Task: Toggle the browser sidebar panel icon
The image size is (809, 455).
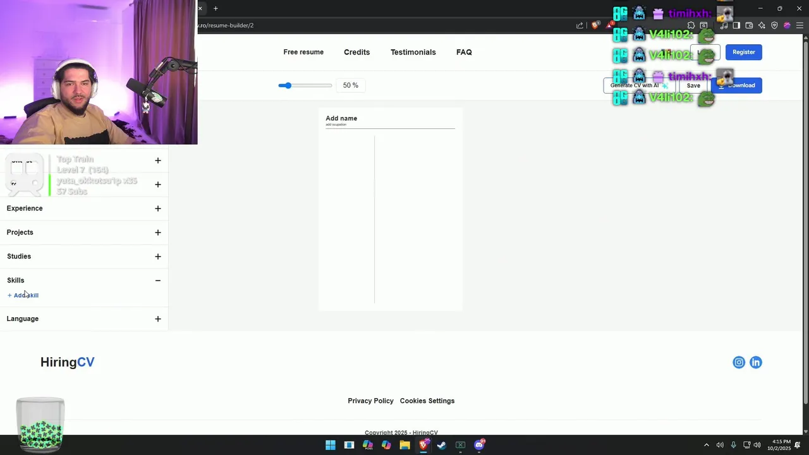Action: [736, 25]
